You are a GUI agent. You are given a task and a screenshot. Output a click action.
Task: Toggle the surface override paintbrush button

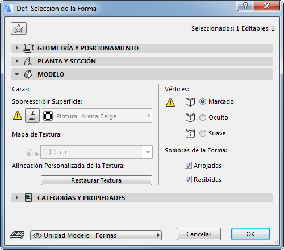(32, 116)
